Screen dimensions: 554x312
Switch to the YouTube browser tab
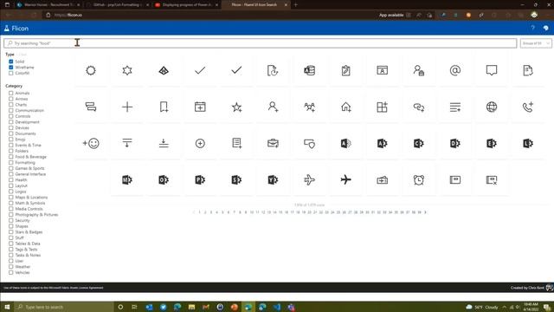(187, 5)
